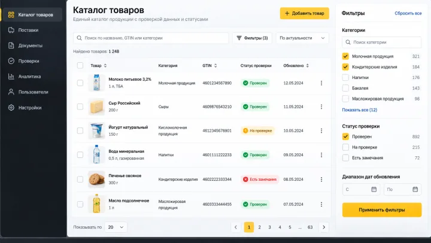Go to next page arrow
This screenshot has height=243, width=431.
point(324,227)
